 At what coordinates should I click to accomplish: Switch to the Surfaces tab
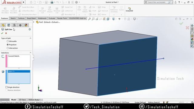tap(21, 18)
